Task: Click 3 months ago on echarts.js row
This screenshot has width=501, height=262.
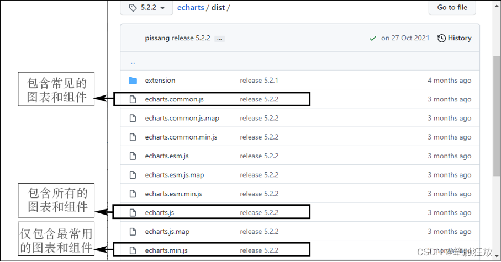Action: click(449, 212)
